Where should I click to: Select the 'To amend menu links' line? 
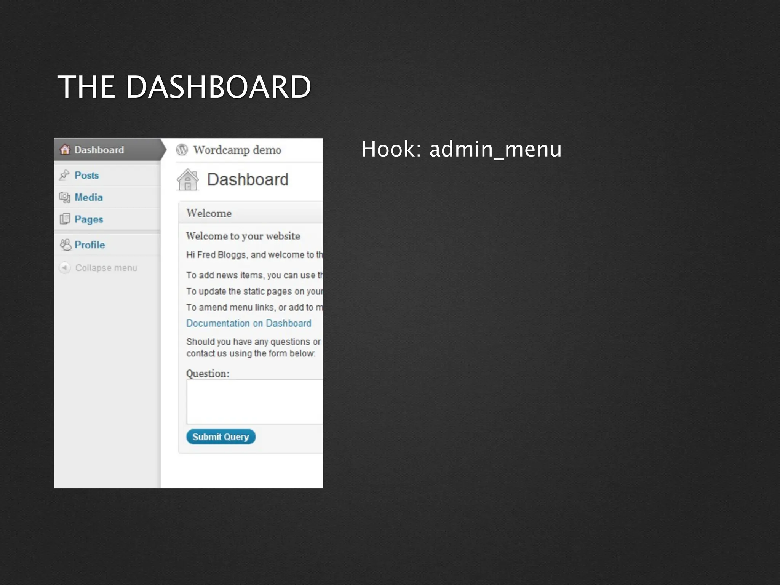pyautogui.click(x=254, y=307)
